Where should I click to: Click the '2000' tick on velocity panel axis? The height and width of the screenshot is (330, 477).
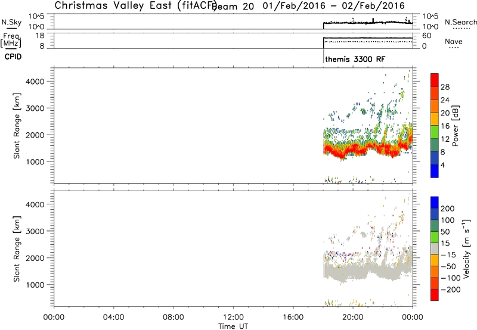click(x=35, y=258)
